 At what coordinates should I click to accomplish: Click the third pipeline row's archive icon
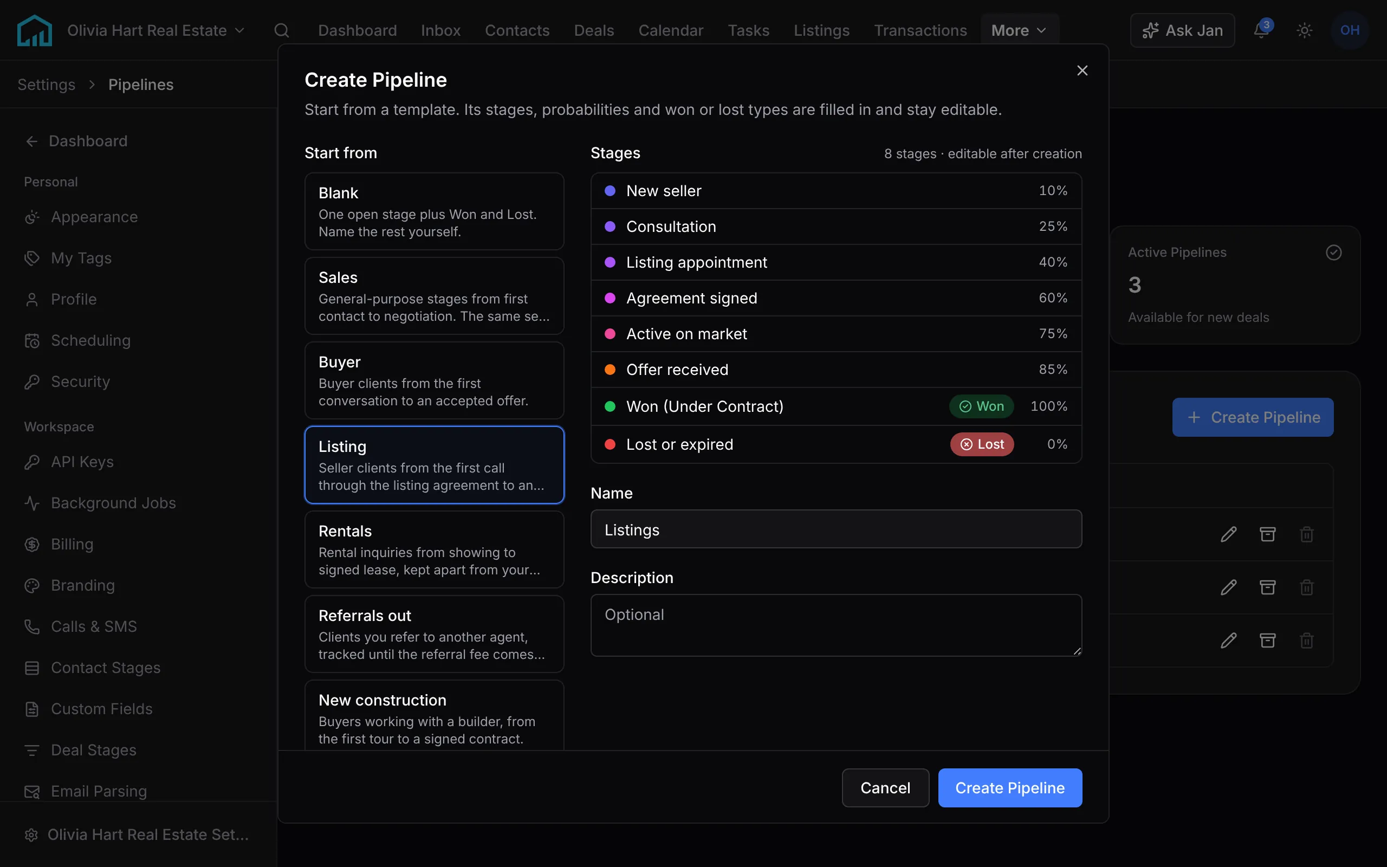pos(1267,640)
